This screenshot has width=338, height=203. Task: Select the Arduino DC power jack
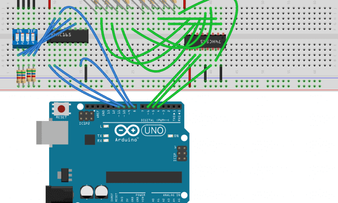(59, 194)
